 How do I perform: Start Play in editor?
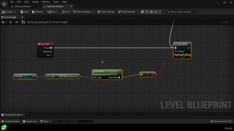[x=143, y=12]
